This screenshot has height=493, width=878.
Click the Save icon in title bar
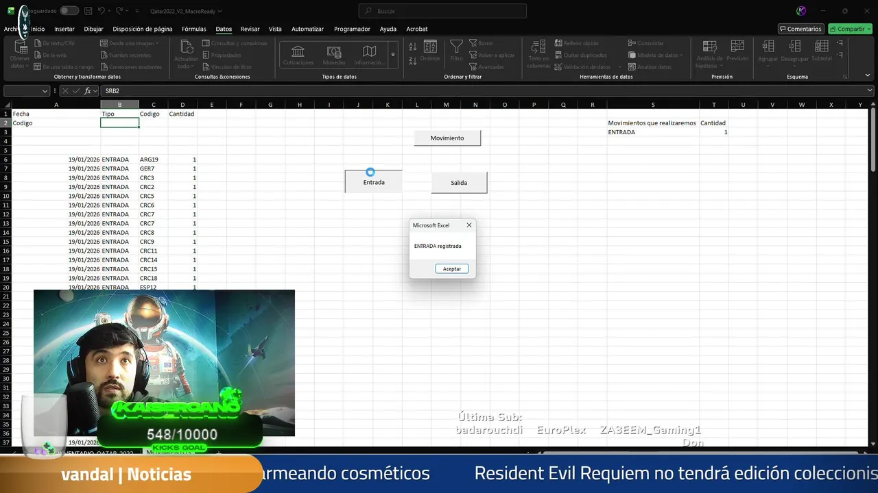(88, 11)
